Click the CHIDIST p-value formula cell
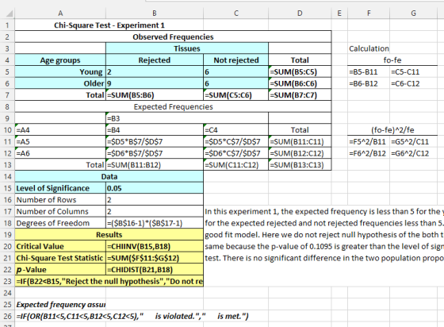Viewport: 444px width, 327px height. click(x=155, y=270)
